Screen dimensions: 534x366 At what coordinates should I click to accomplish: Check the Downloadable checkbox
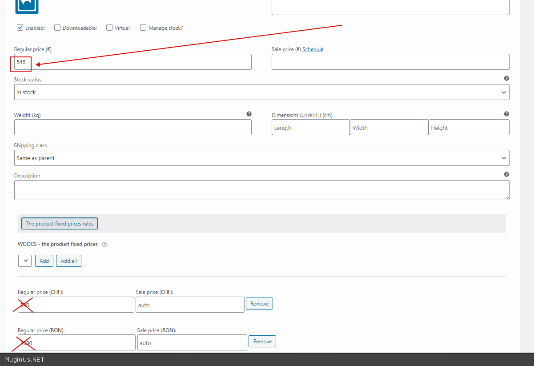57,28
